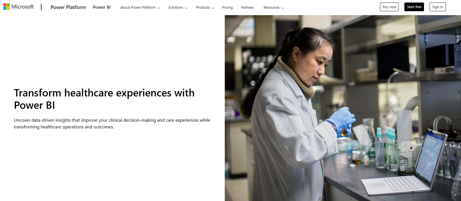
Task: Expand the chevron beside Products
Action: click(213, 8)
